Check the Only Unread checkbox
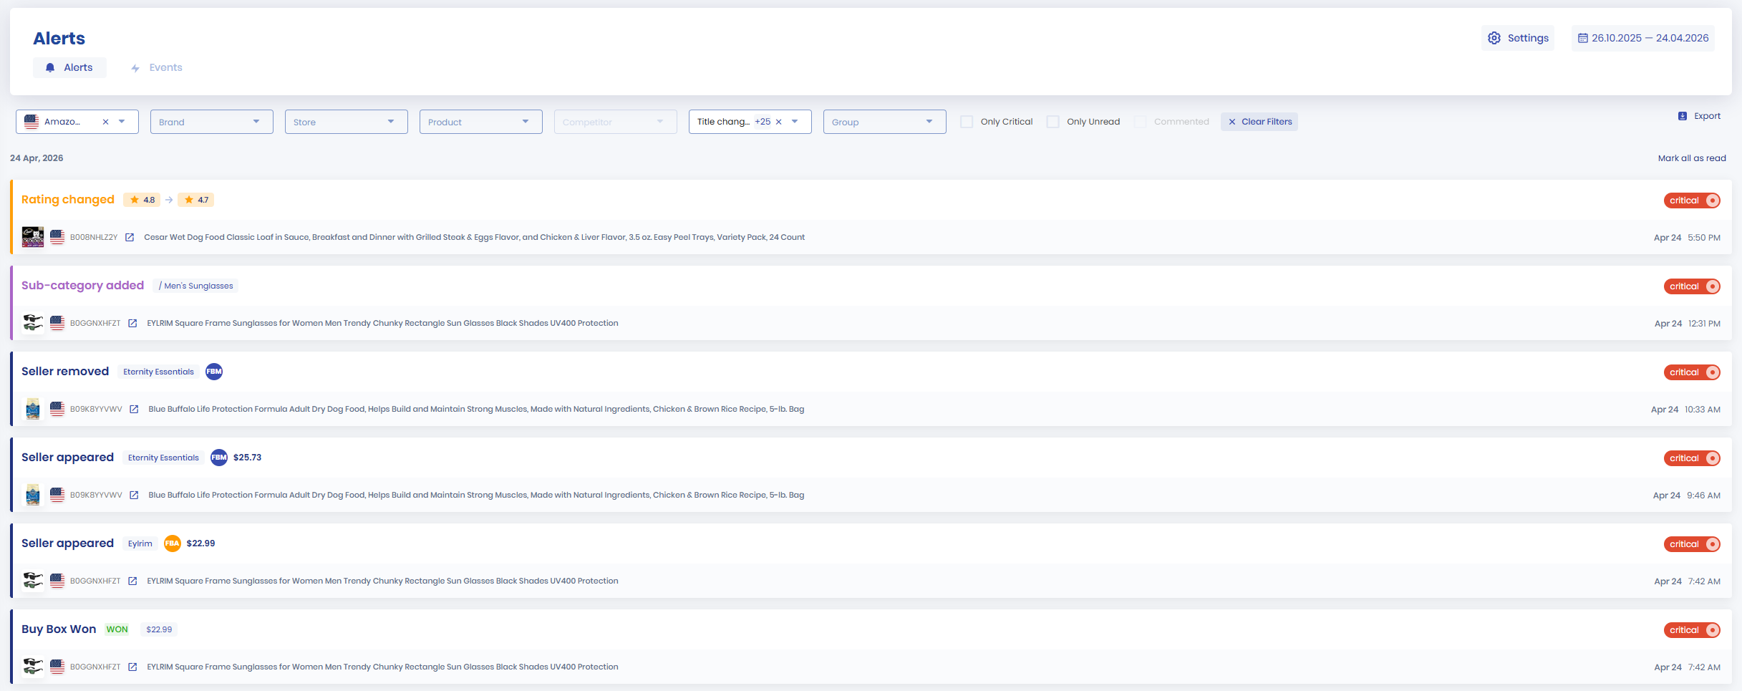 (1053, 122)
